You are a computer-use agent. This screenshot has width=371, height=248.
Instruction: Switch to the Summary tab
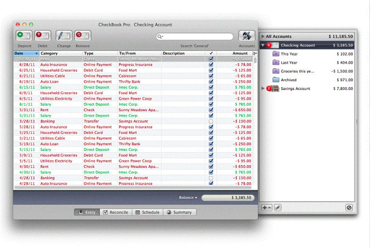(179, 212)
